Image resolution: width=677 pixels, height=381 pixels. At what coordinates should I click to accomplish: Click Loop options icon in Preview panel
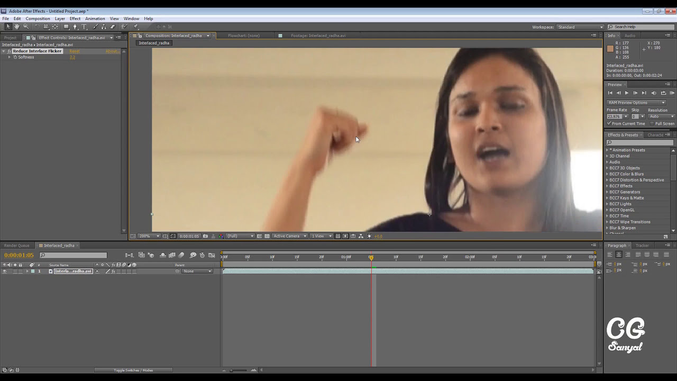pos(663,93)
